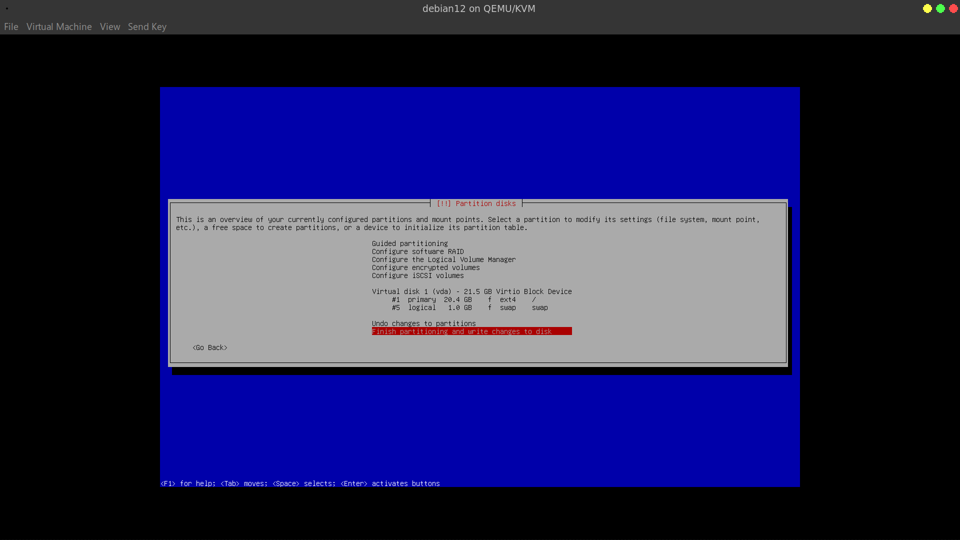
Task: Select Configure iSCSI volumes
Action: (x=417, y=275)
